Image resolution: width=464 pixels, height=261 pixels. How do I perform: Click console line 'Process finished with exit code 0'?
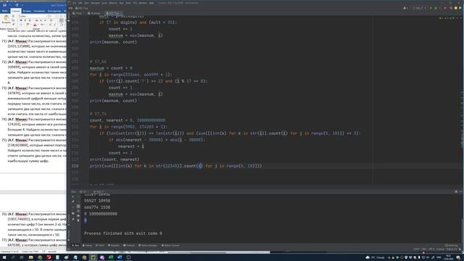tap(123, 233)
